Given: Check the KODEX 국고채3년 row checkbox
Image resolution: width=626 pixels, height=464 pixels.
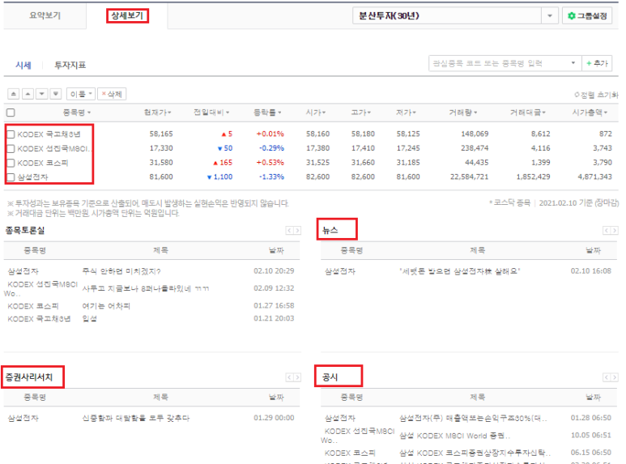Looking at the screenshot, I should 11,134.
